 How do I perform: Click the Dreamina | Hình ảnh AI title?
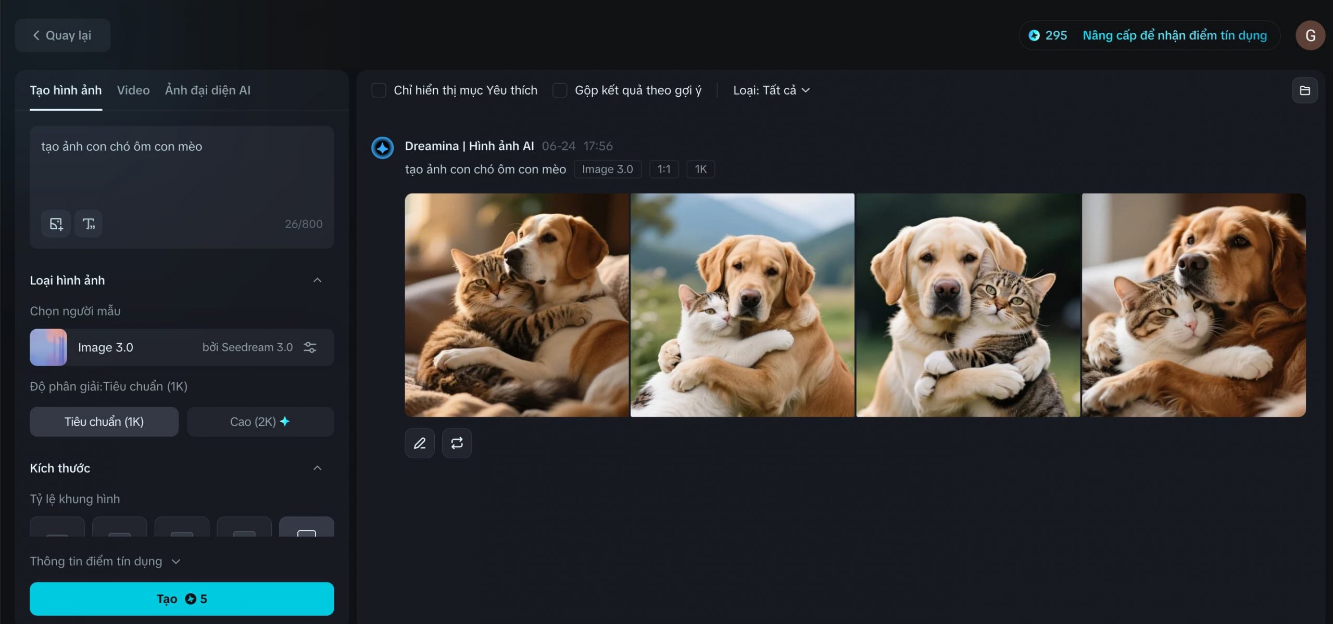[469, 146]
